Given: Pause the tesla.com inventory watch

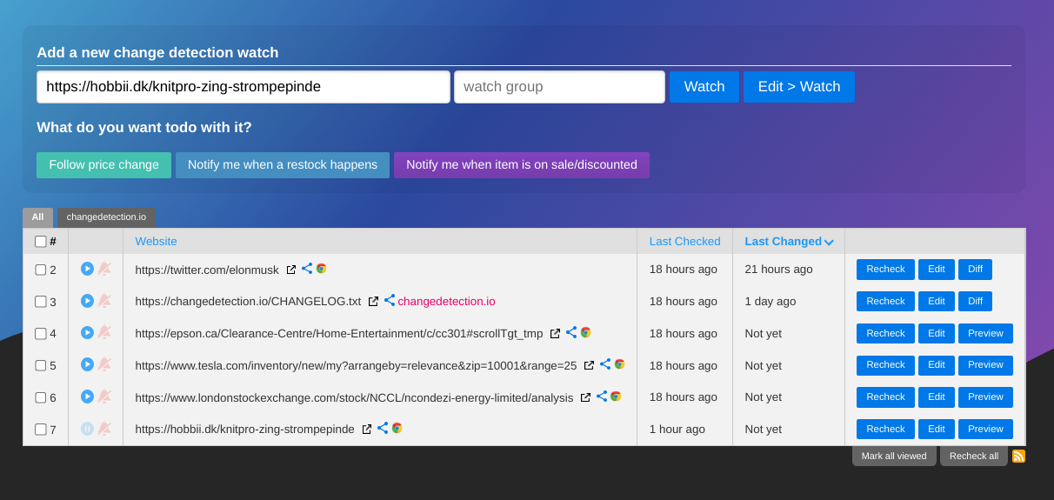Looking at the screenshot, I should point(87,364).
